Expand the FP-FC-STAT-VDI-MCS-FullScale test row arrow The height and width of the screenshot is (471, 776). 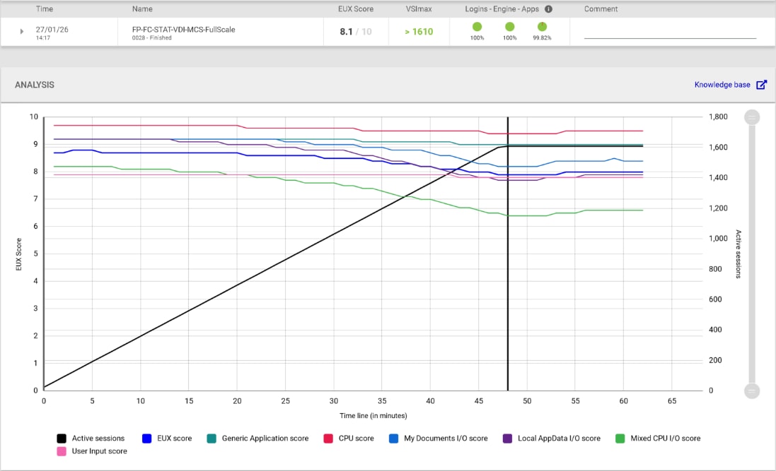(x=22, y=32)
